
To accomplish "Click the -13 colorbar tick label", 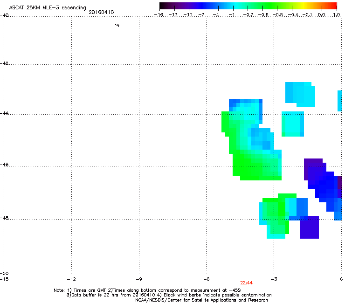I will (173, 15).
